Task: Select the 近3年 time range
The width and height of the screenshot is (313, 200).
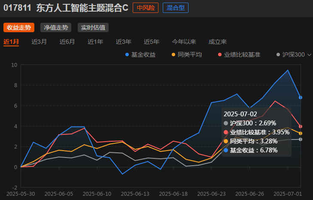Action: (124, 42)
